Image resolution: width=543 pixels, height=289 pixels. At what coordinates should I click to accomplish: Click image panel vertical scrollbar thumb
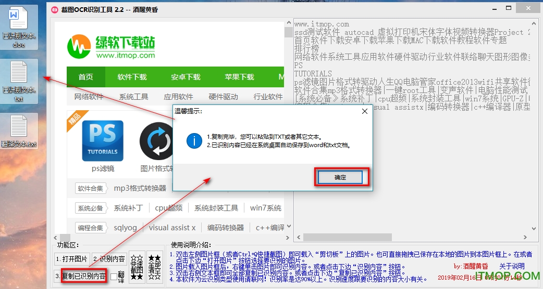(x=289, y=32)
